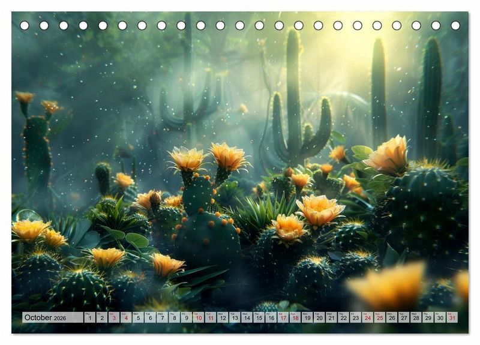Select day 22 in the calendar row

tap(343, 318)
